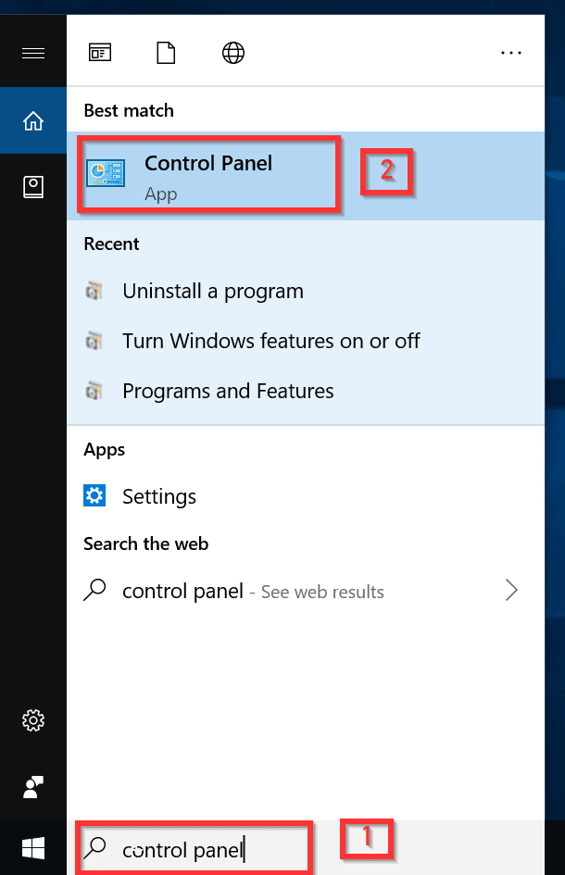Open the Control Panel best match
Screen dimensions: 565x875
[306, 176]
